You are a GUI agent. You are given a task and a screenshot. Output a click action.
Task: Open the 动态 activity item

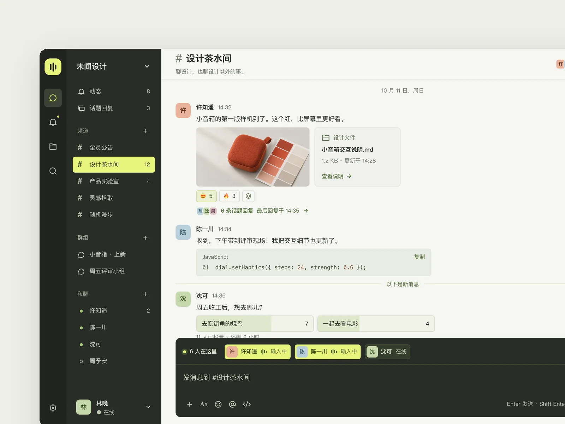[x=114, y=92]
